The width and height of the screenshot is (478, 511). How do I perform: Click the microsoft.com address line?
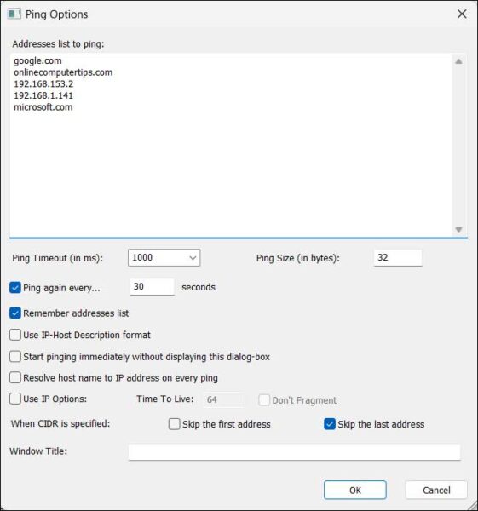43,107
